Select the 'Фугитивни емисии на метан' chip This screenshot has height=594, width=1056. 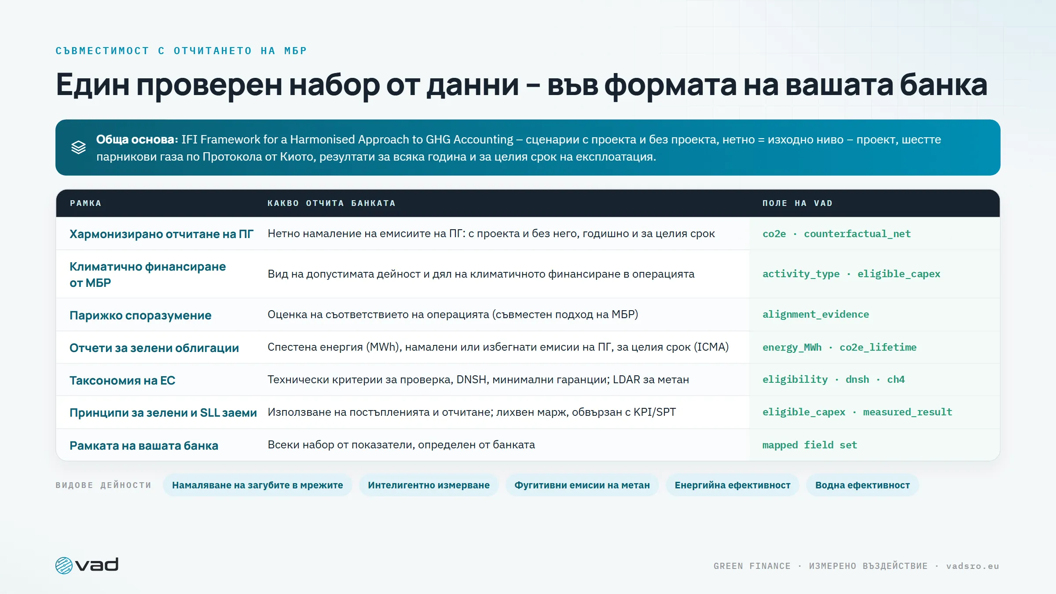point(582,485)
